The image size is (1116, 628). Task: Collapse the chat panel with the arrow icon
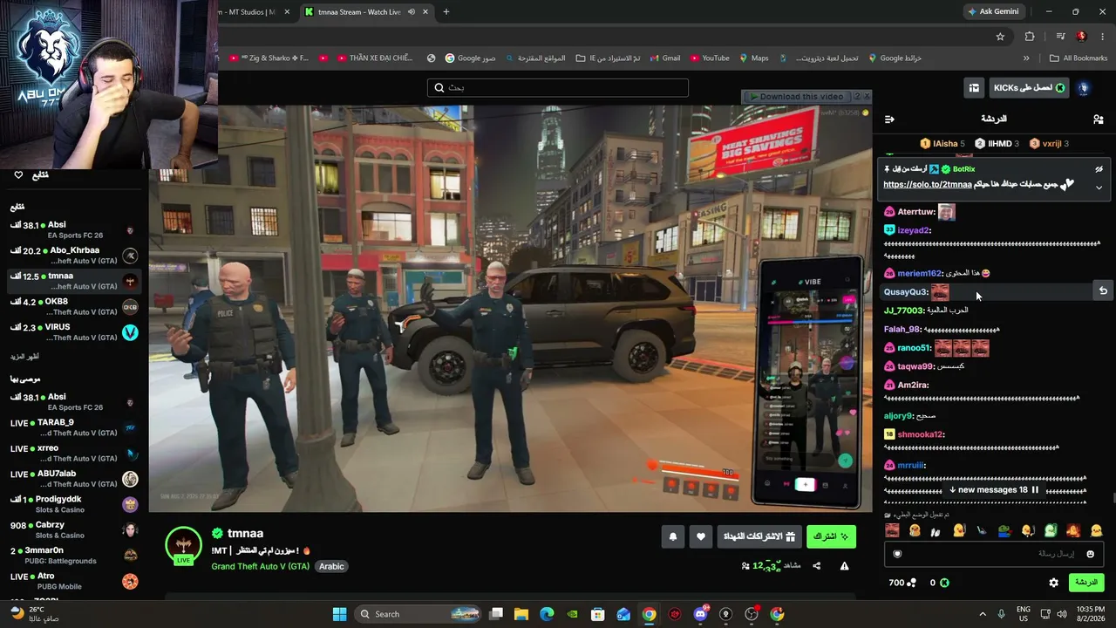[889, 119]
